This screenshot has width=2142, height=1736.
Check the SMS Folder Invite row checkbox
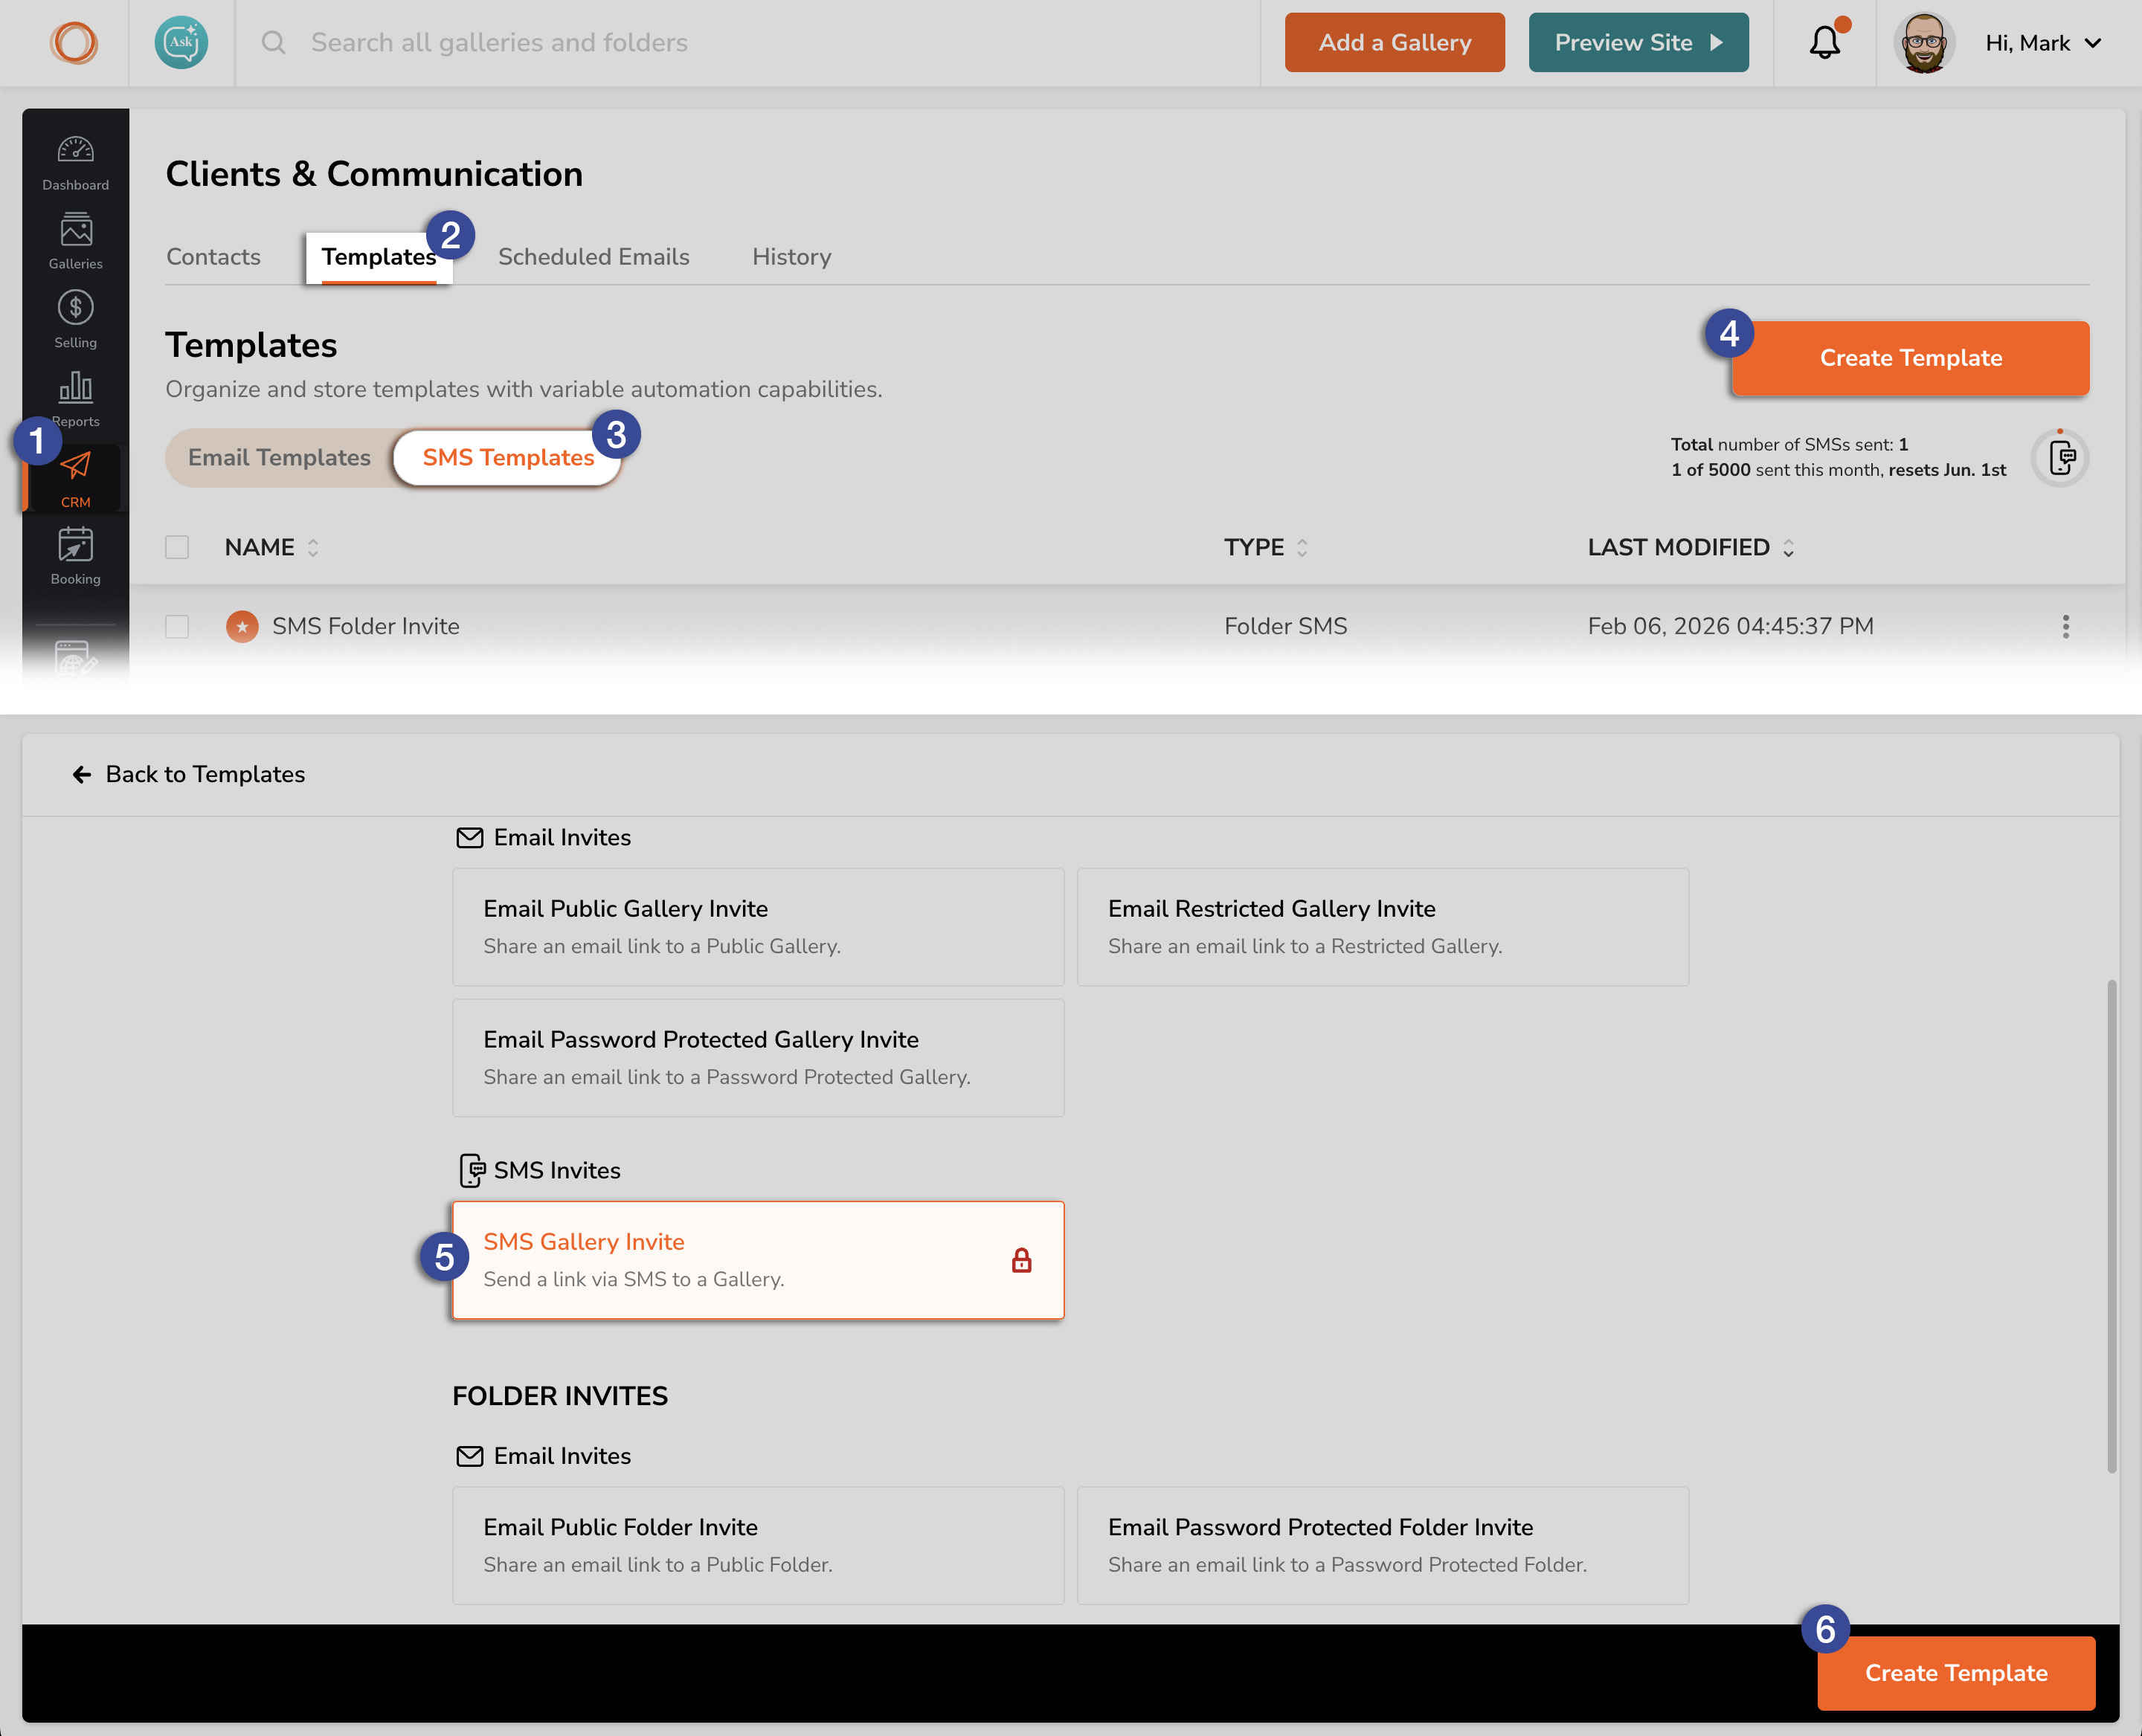point(177,626)
